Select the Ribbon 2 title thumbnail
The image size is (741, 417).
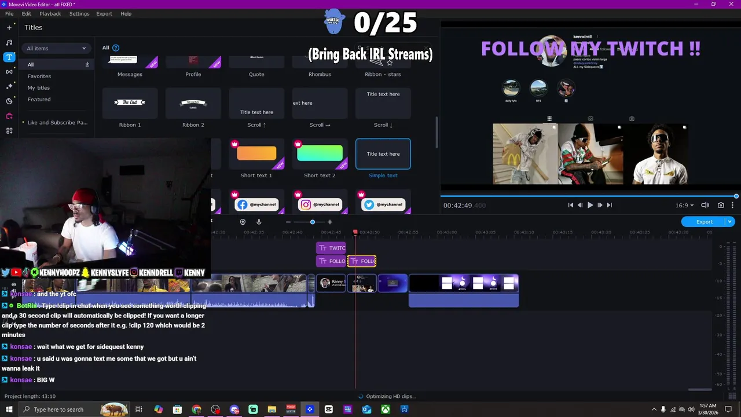[193, 103]
